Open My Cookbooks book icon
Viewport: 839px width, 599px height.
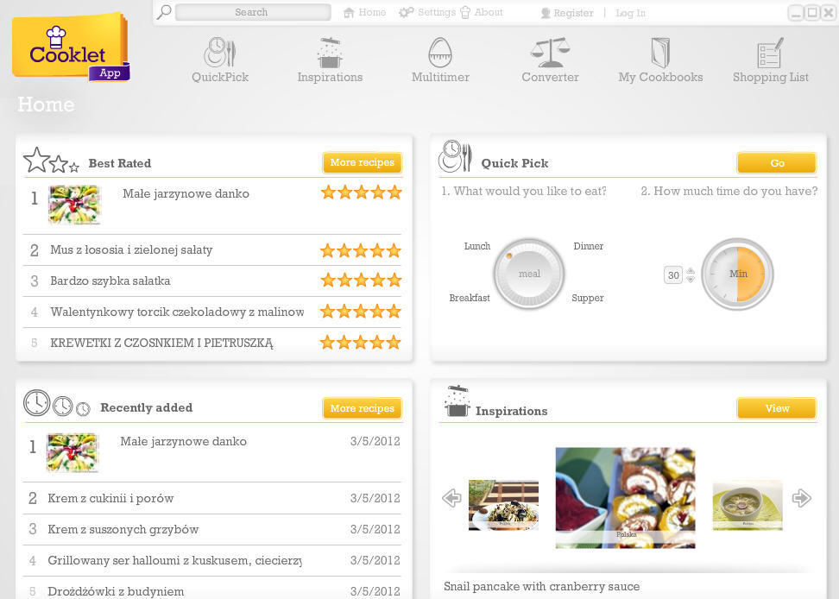click(x=660, y=52)
